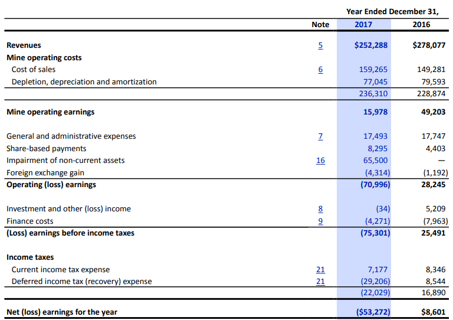Open note 5 link beside Revenues
453x320 pixels.
point(320,45)
